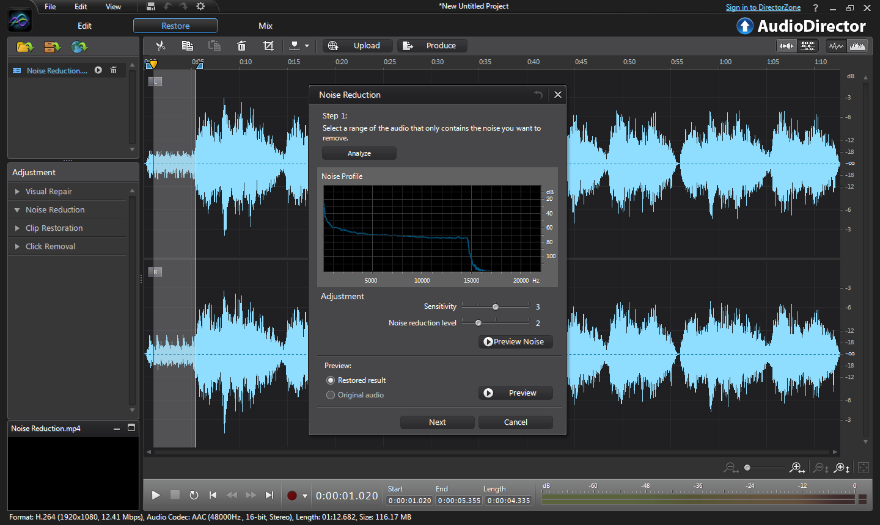Show the waveform display mode
This screenshot has width=880, height=525.
point(836,46)
